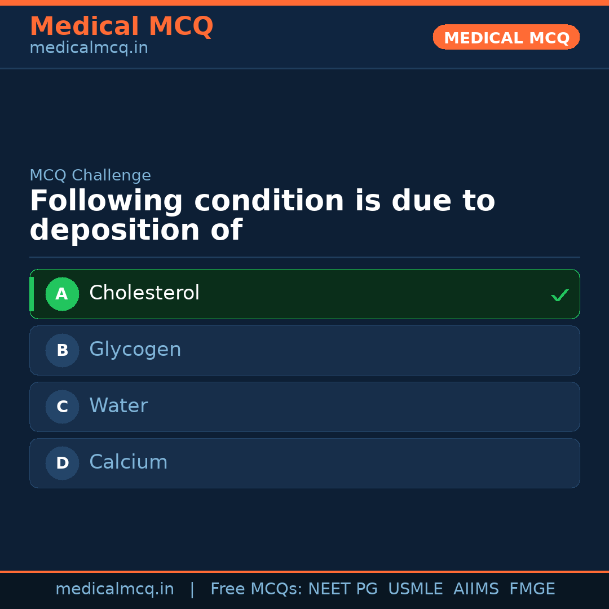Viewport: 609px width, 609px height.
Task: Click the letter A circle icon
Action: [62, 294]
